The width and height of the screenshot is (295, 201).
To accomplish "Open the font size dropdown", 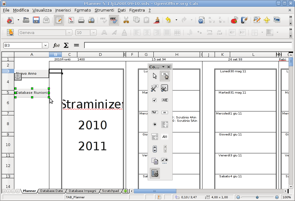I will 93,33.
